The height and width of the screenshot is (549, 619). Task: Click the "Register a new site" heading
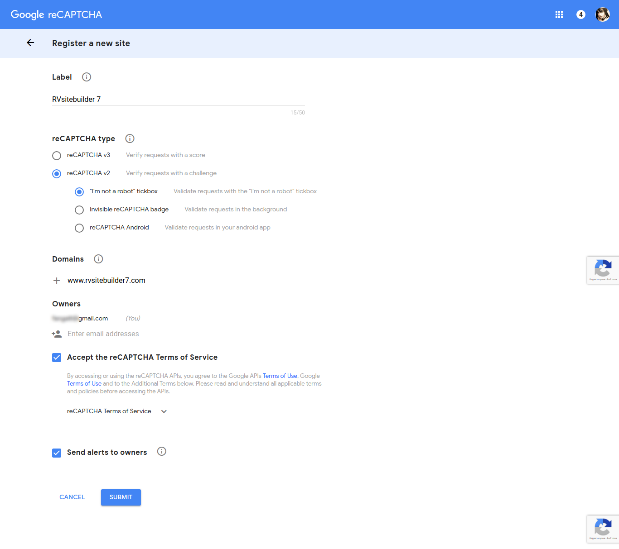(91, 43)
